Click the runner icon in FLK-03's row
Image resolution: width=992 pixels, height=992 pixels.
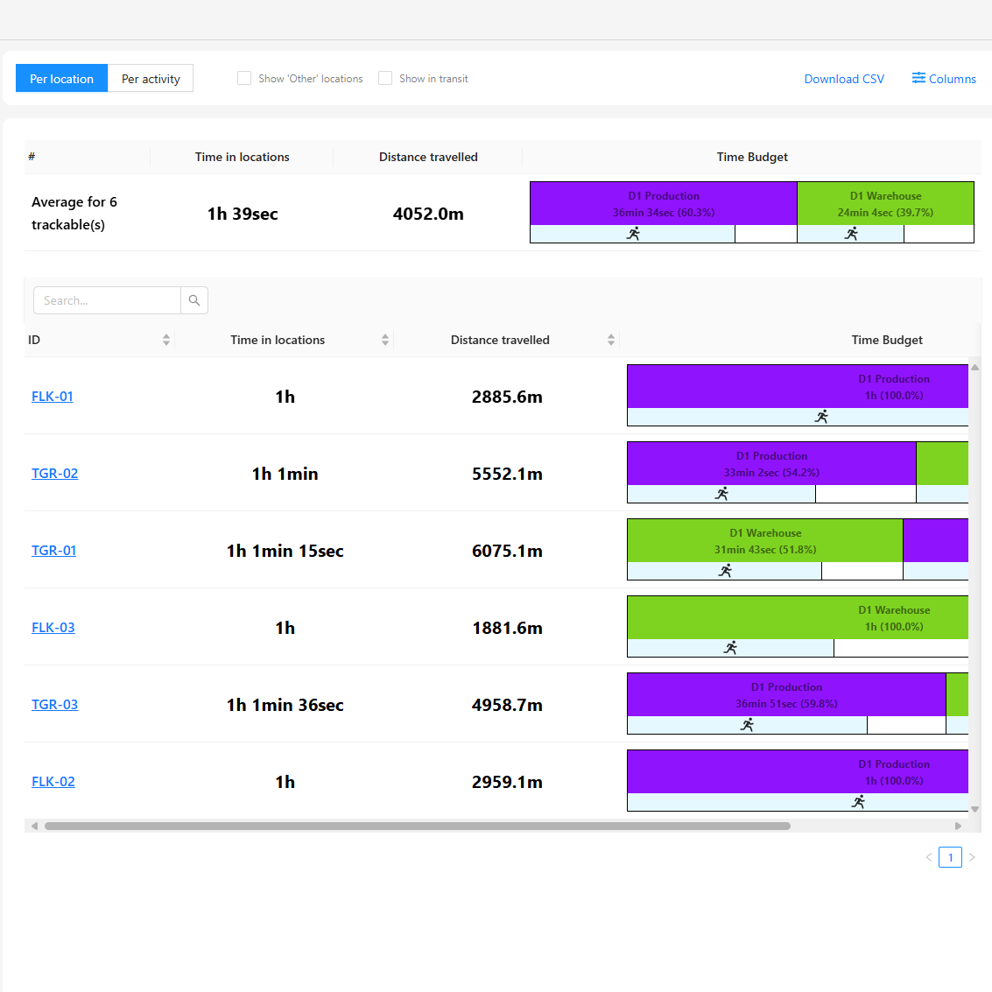tap(729, 648)
